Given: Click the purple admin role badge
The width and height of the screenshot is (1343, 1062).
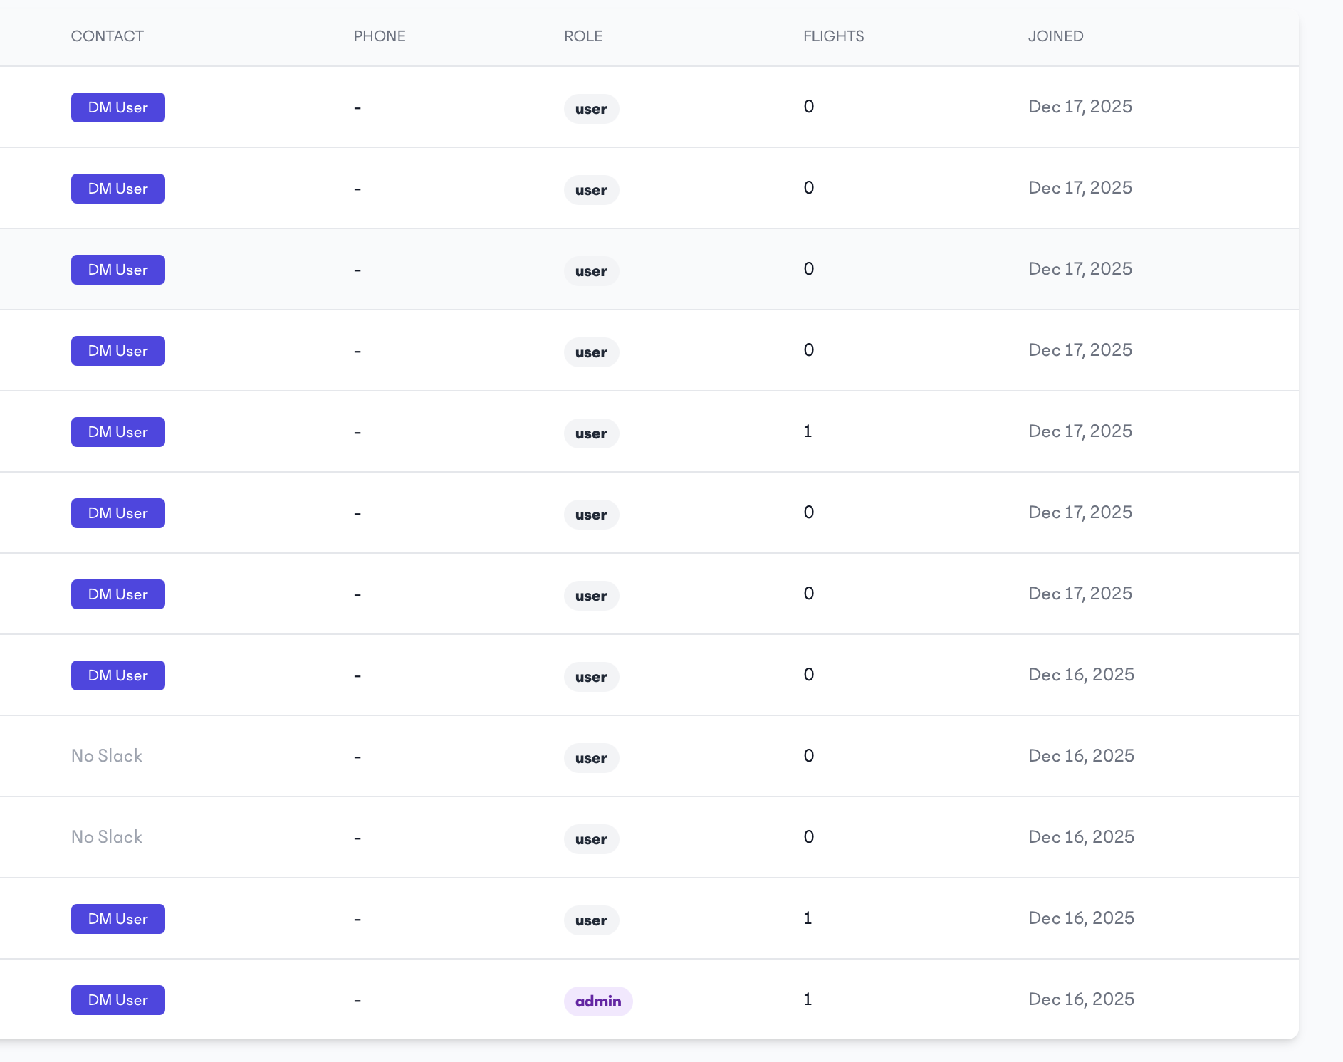Looking at the screenshot, I should click(598, 1001).
